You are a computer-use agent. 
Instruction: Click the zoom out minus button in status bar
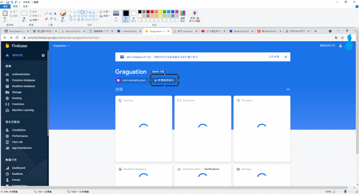[334, 192]
